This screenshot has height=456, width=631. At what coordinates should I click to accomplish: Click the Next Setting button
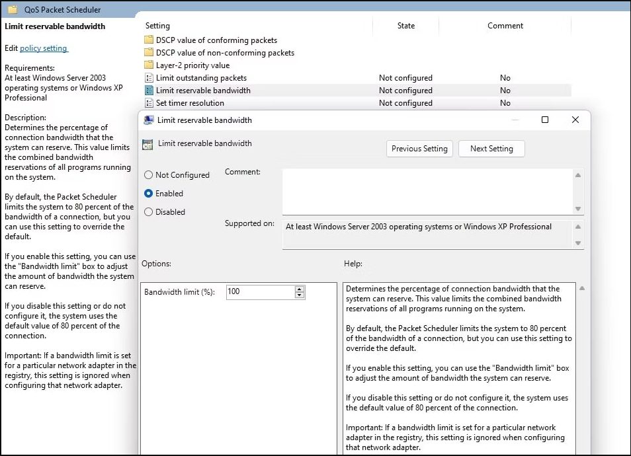pos(491,149)
